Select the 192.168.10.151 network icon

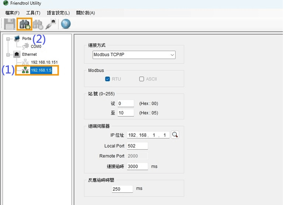tap(25, 62)
